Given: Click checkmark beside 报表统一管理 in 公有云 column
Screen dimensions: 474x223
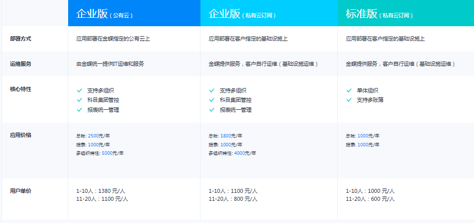Looking at the screenshot, I should (79, 110).
